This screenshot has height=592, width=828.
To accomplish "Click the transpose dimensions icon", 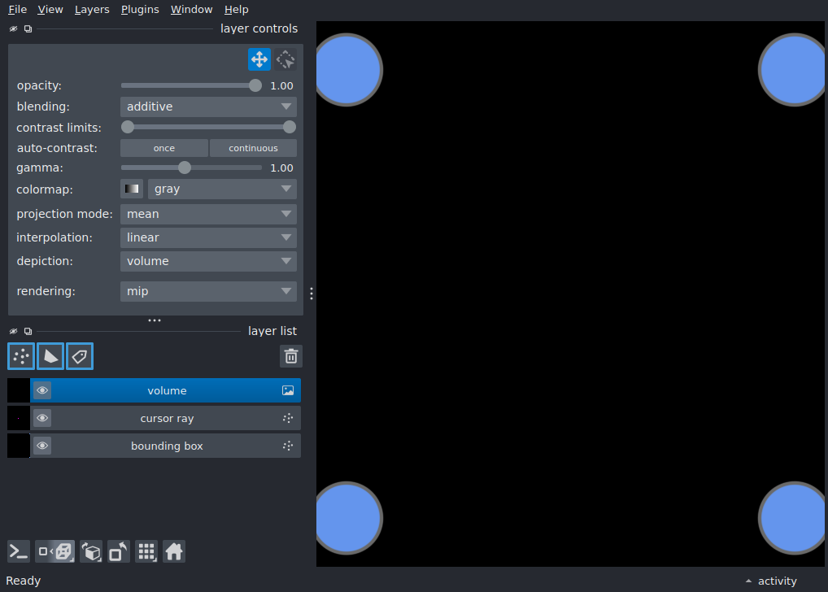I will pyautogui.click(x=119, y=552).
